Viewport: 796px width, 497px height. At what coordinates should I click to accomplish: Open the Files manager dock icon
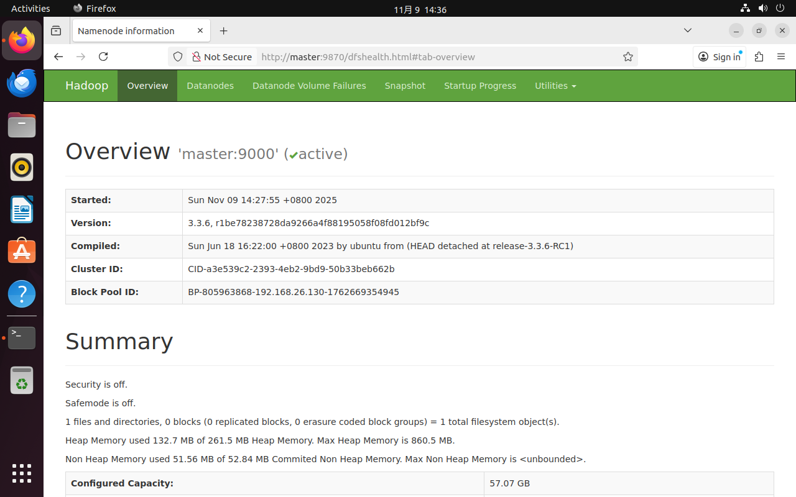coord(22,125)
